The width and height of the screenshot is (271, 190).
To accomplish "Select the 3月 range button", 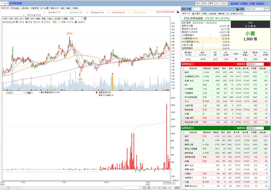I will (x=154, y=188).
